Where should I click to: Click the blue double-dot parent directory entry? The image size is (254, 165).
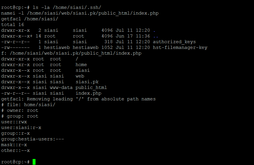pyautogui.click(x=156, y=37)
